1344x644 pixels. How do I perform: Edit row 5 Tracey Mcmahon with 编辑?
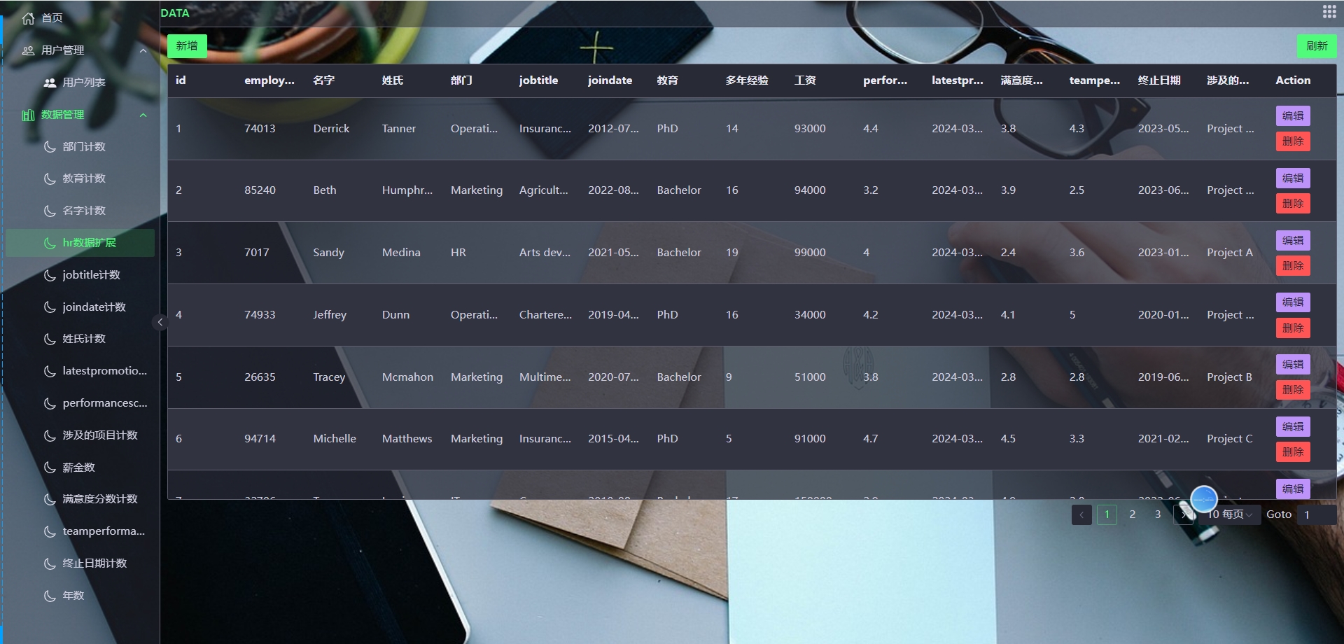coord(1293,365)
